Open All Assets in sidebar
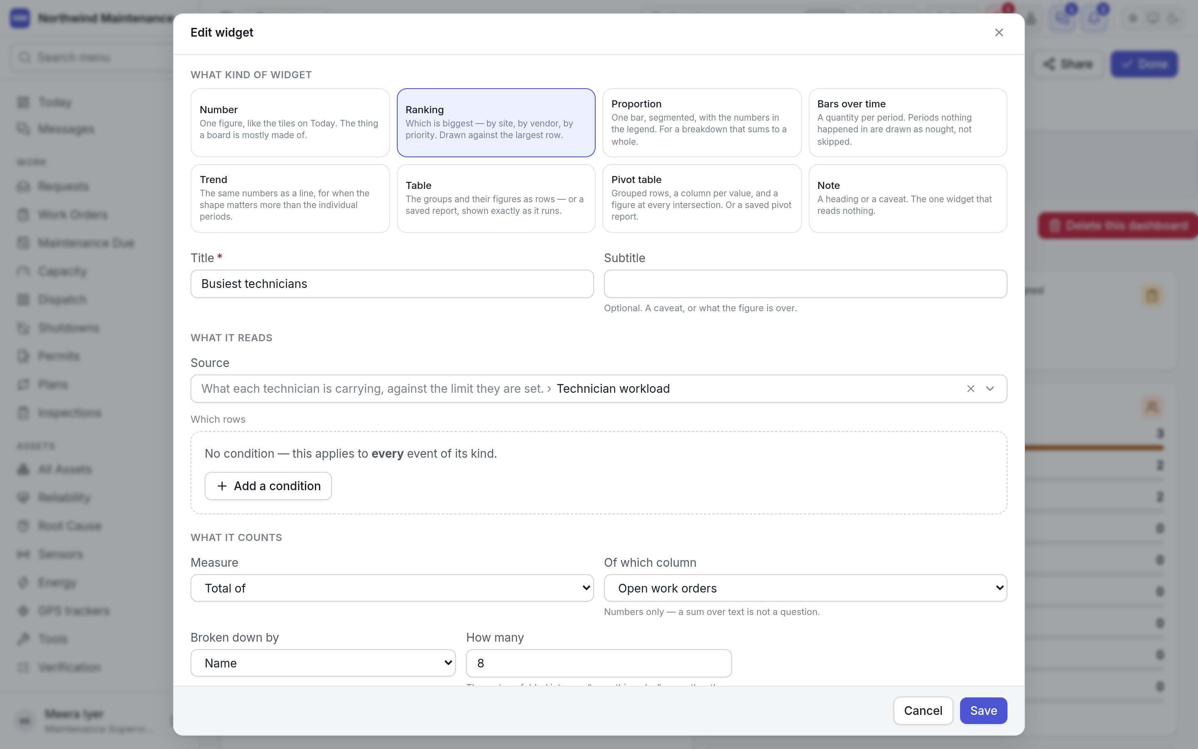The height and width of the screenshot is (749, 1198). click(65, 469)
